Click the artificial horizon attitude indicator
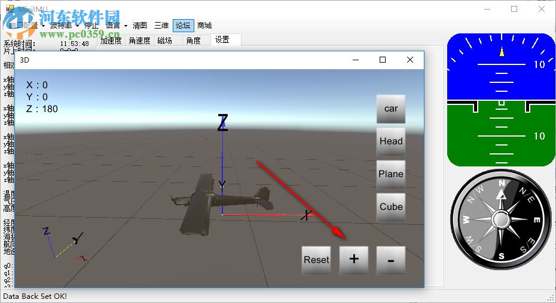The height and width of the screenshot is (303, 556). (x=501, y=100)
